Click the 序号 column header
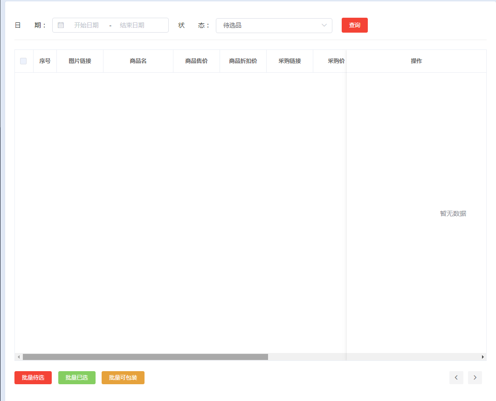The width and height of the screenshot is (496, 401). (x=45, y=61)
